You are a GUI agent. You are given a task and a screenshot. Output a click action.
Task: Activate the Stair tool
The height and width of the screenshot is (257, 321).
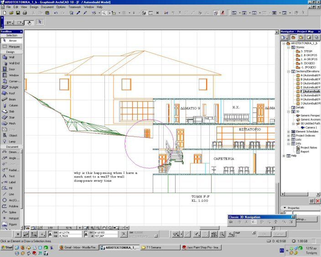(x=11, y=117)
